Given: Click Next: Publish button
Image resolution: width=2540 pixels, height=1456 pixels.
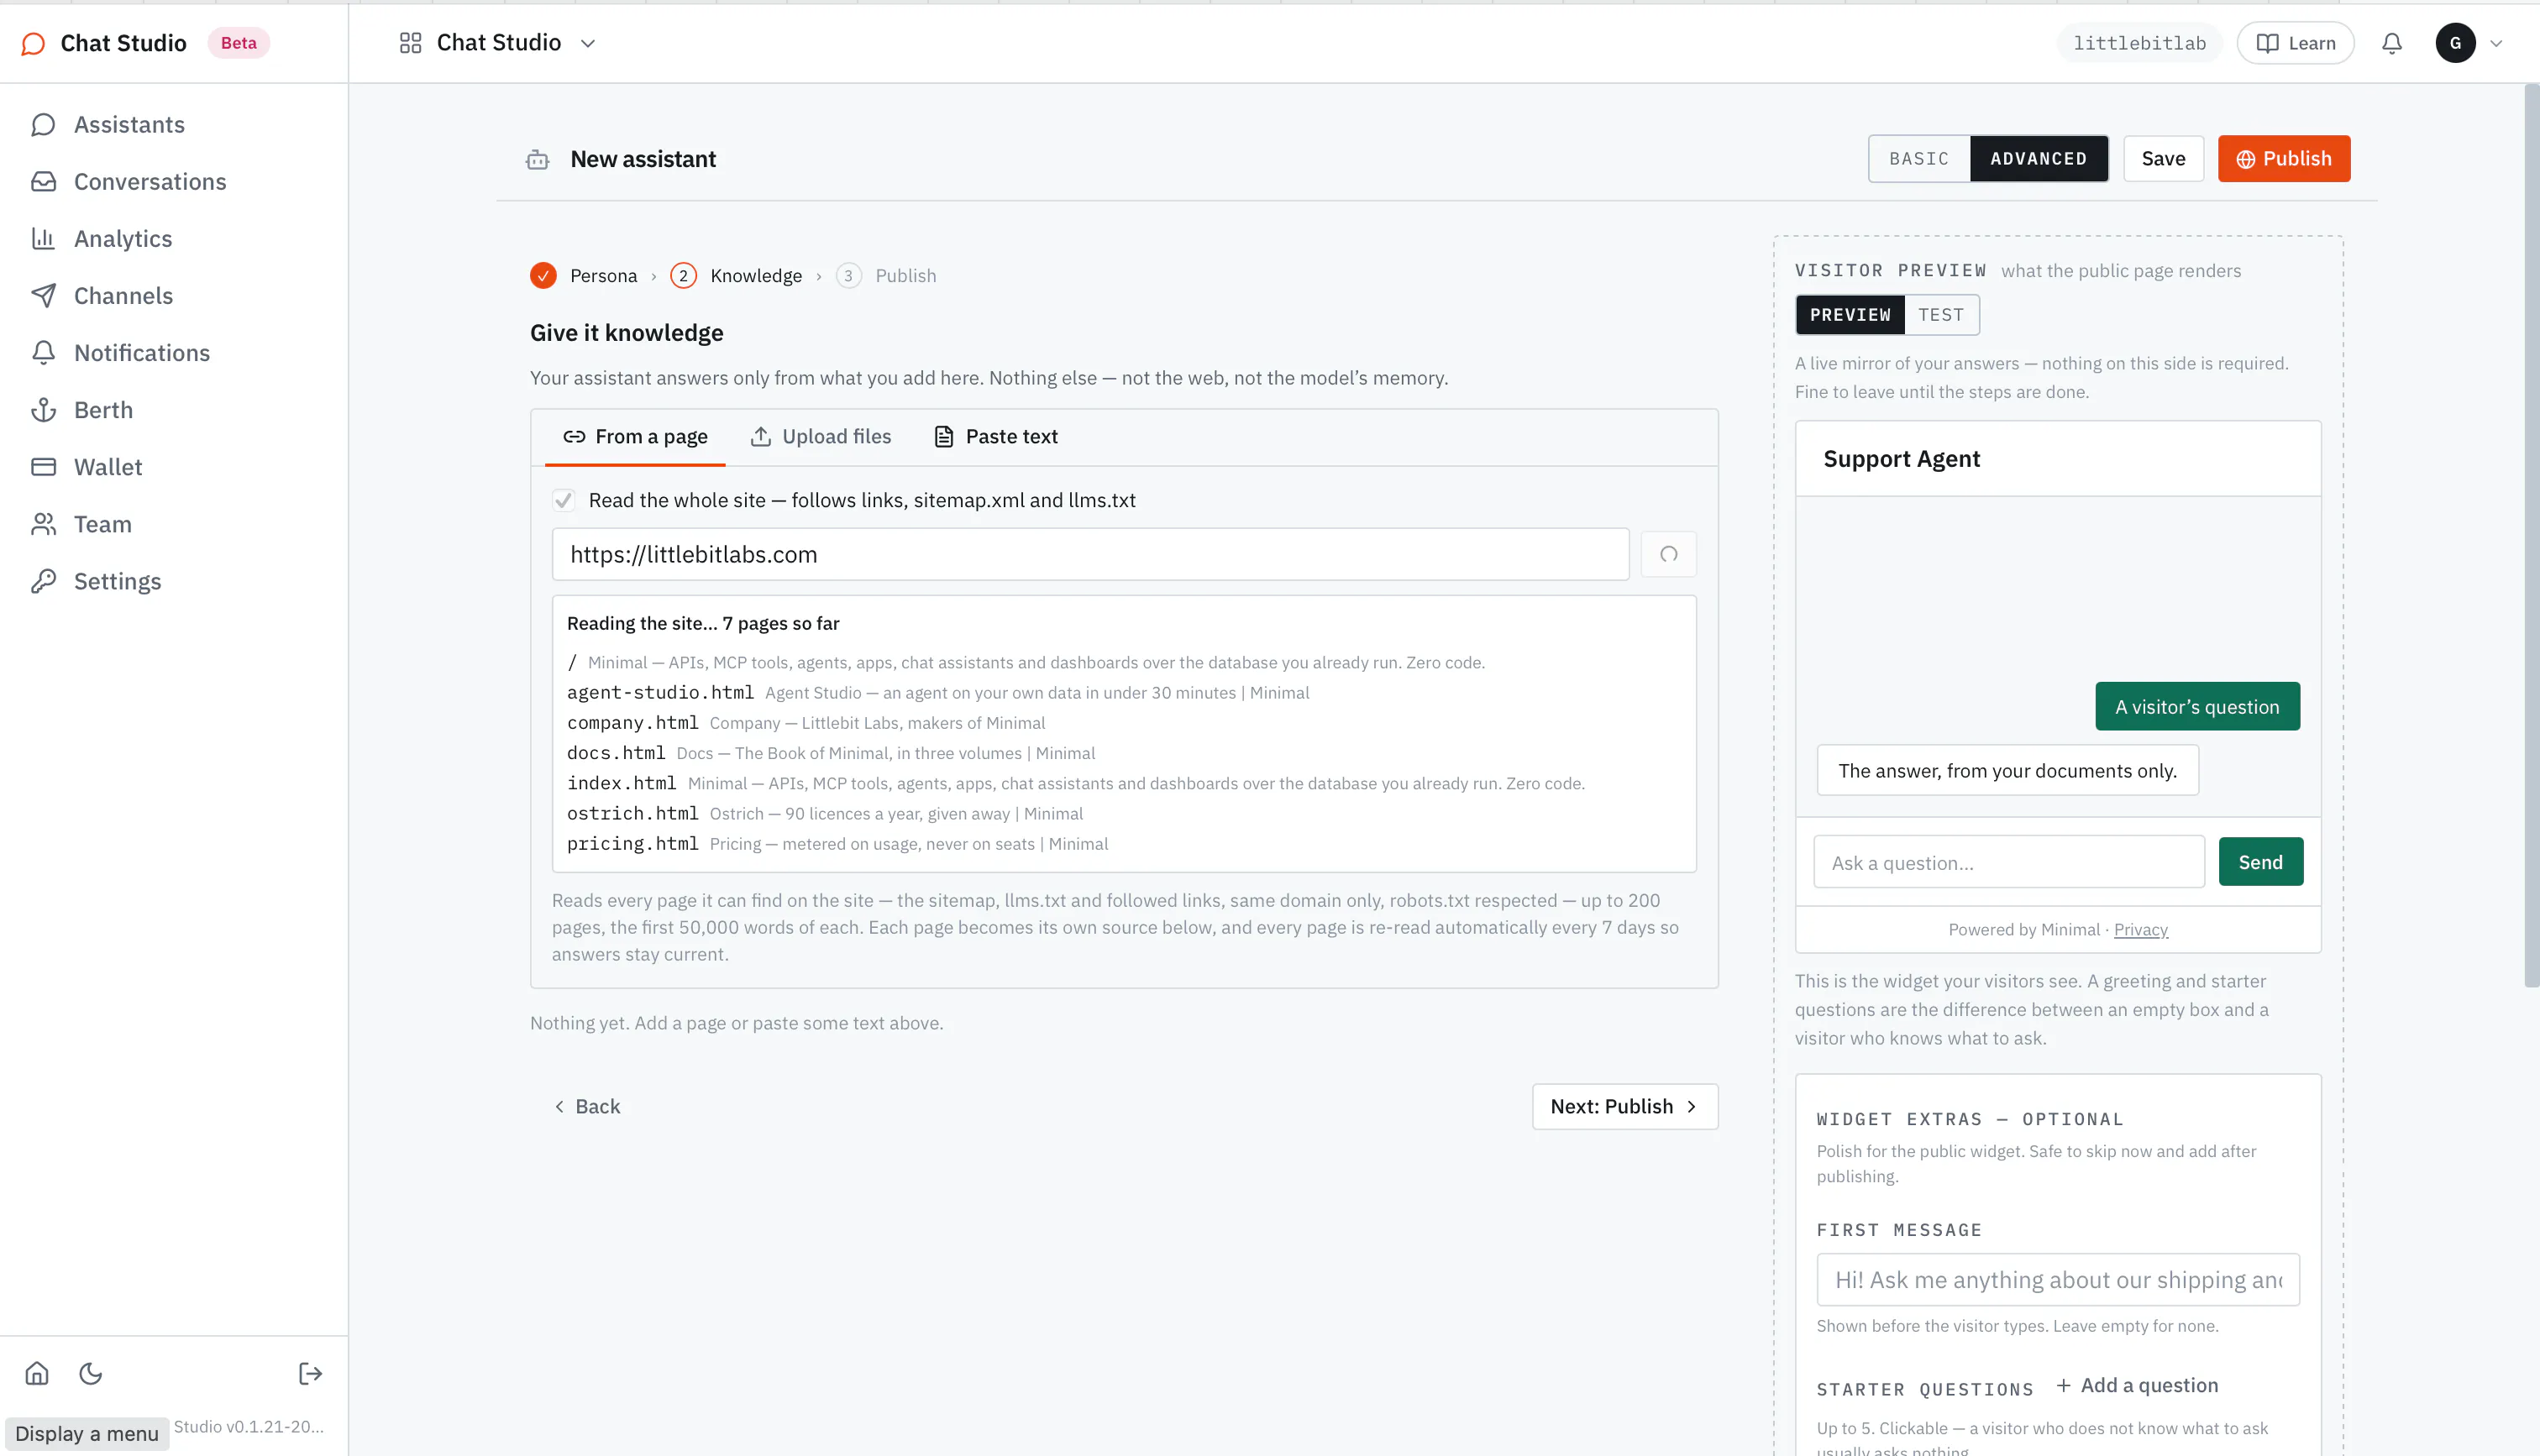Looking at the screenshot, I should (x=1625, y=1107).
